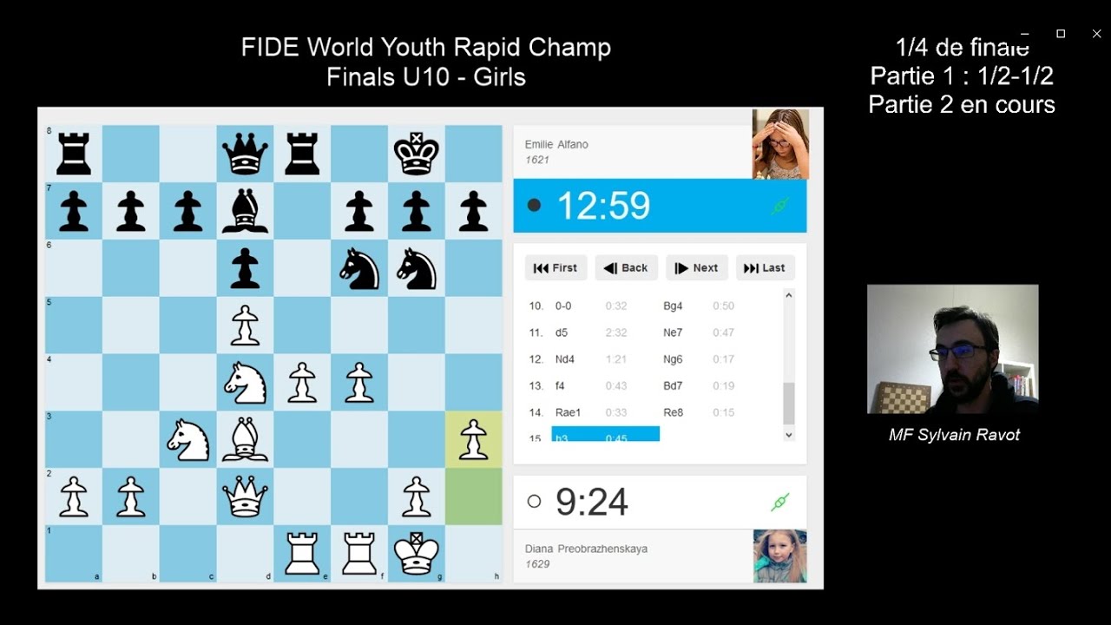Click Emilie Alfano's player photo
1111x625 pixels.
coord(780,144)
